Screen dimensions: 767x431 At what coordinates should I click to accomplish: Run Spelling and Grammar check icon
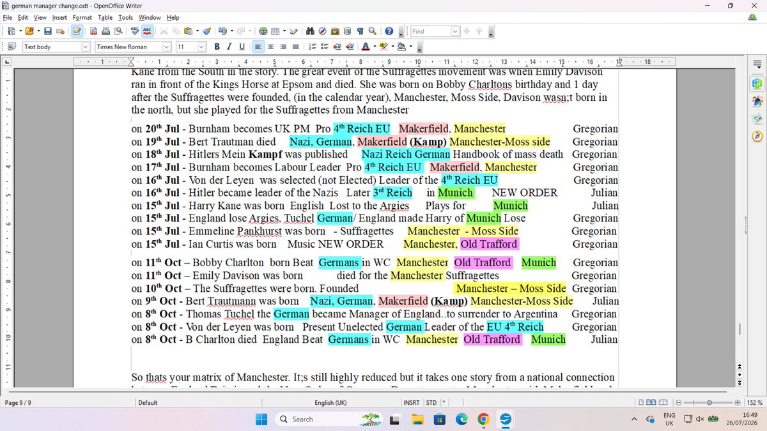(x=135, y=31)
